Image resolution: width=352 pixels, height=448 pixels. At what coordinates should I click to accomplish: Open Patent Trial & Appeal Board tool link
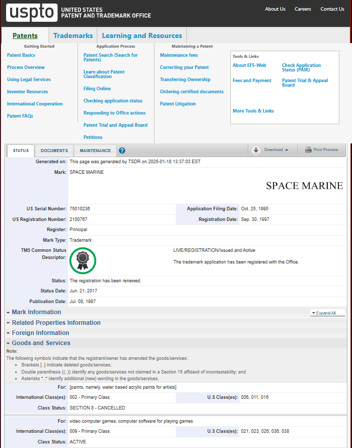[x=305, y=83]
